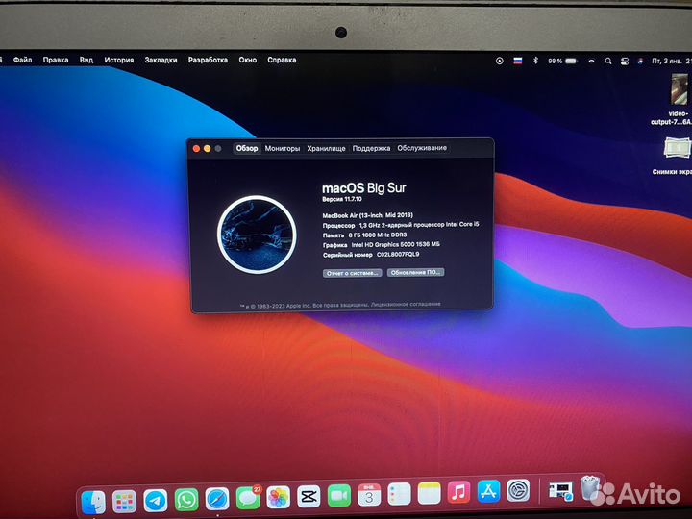This screenshot has width=692, height=519.
Task: Click the Siri icon in the menu bar
Action: point(640,62)
